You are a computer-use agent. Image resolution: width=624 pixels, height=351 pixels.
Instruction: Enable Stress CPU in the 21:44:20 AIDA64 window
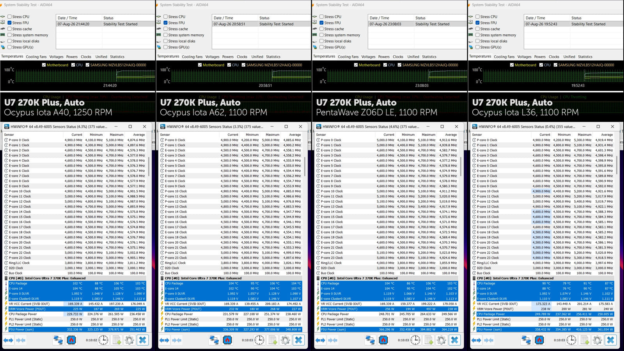point(9,17)
